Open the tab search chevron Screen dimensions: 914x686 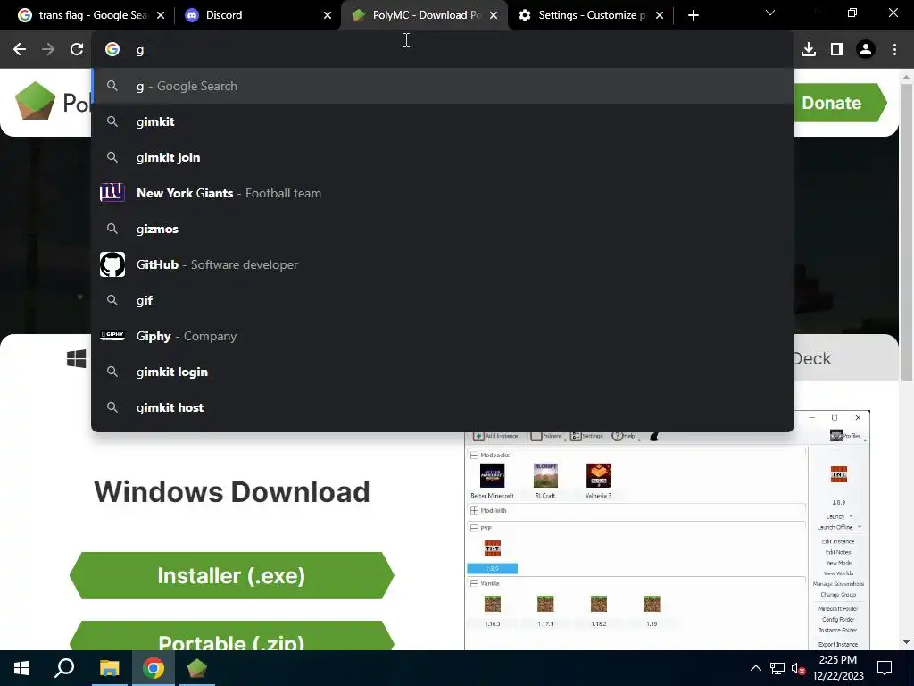pos(770,13)
